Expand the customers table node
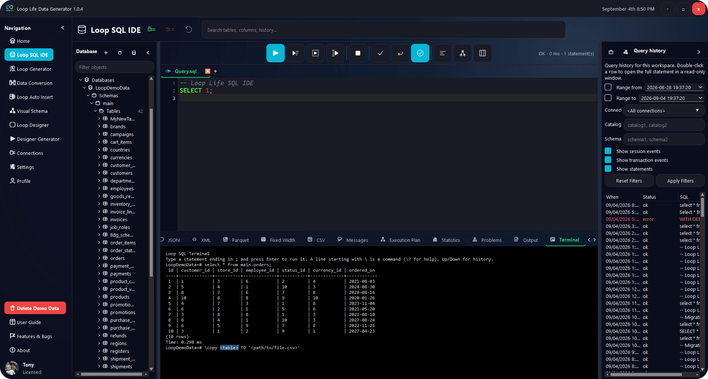Image resolution: width=708 pixels, height=379 pixels. pyautogui.click(x=99, y=173)
